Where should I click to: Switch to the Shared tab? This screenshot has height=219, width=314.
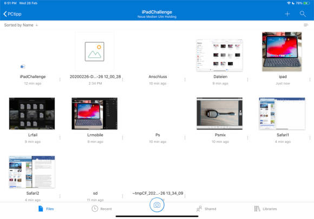(206, 209)
